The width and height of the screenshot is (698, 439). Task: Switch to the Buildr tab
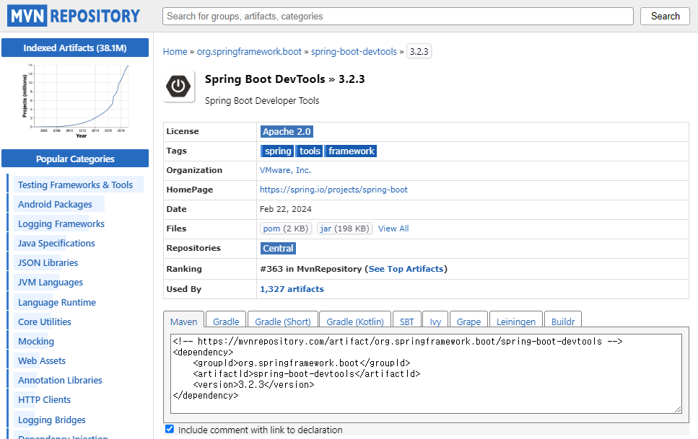pos(563,322)
